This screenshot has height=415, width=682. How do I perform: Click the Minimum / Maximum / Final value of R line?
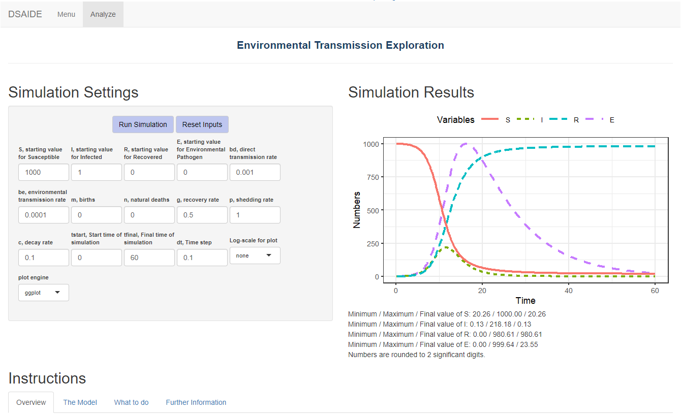445,334
